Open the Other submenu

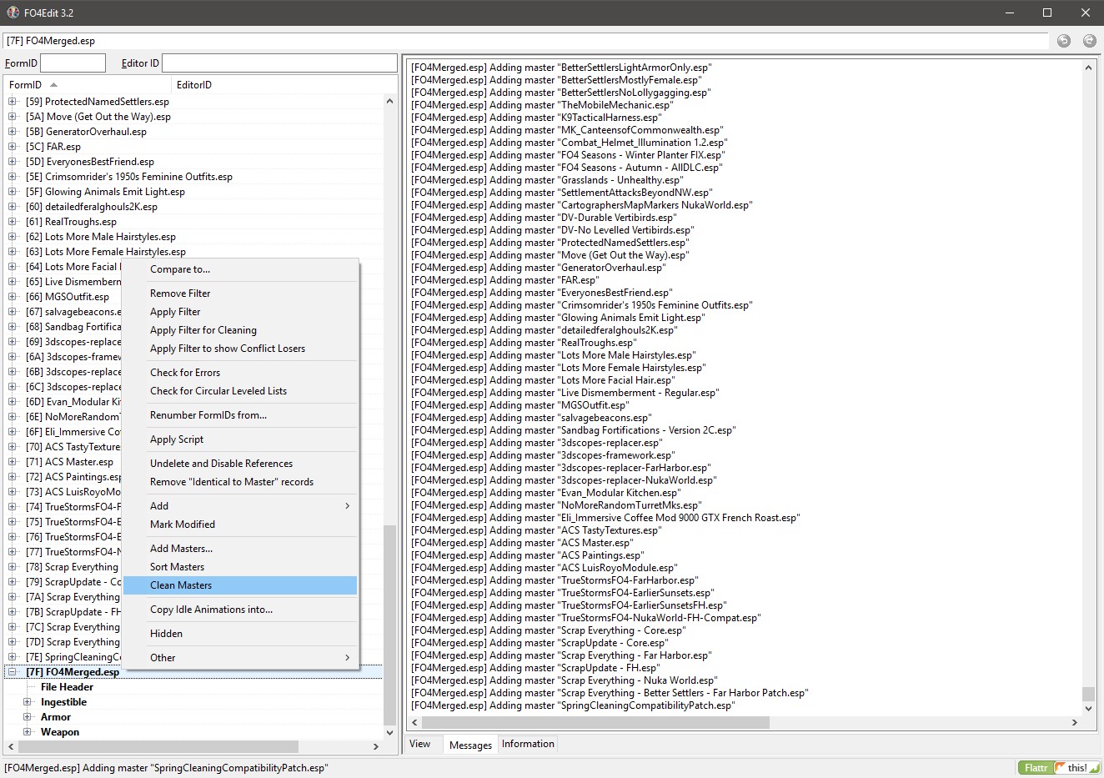240,658
